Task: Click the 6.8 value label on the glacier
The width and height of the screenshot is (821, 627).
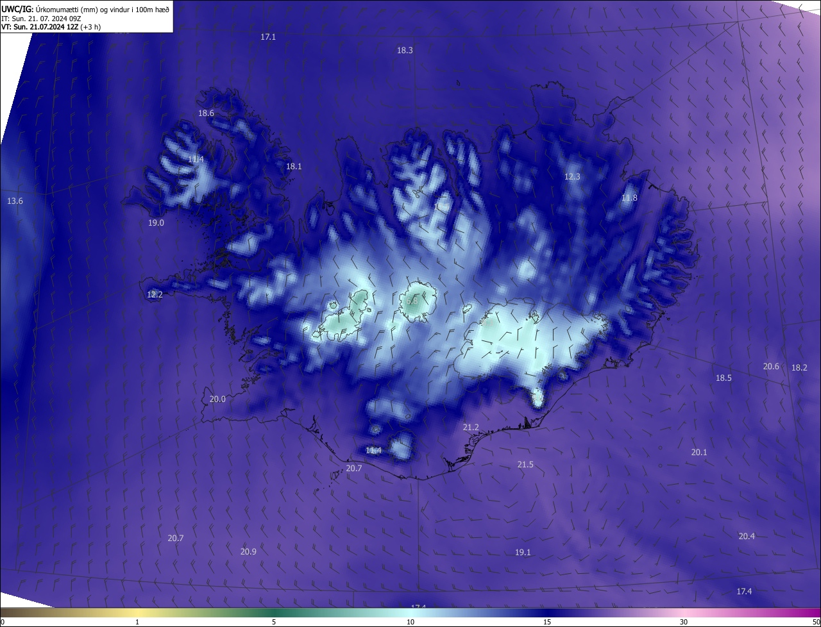Action: pos(412,300)
